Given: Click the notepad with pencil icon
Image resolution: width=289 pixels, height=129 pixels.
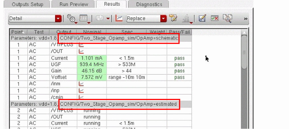Looking at the screenshot, I should (x=173, y=18).
